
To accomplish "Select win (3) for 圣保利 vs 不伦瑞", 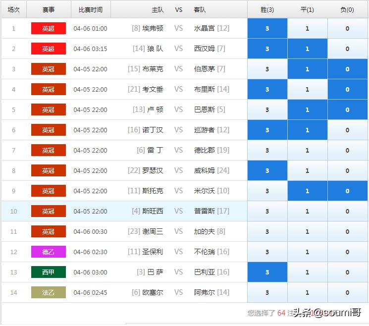I will pos(267,252).
